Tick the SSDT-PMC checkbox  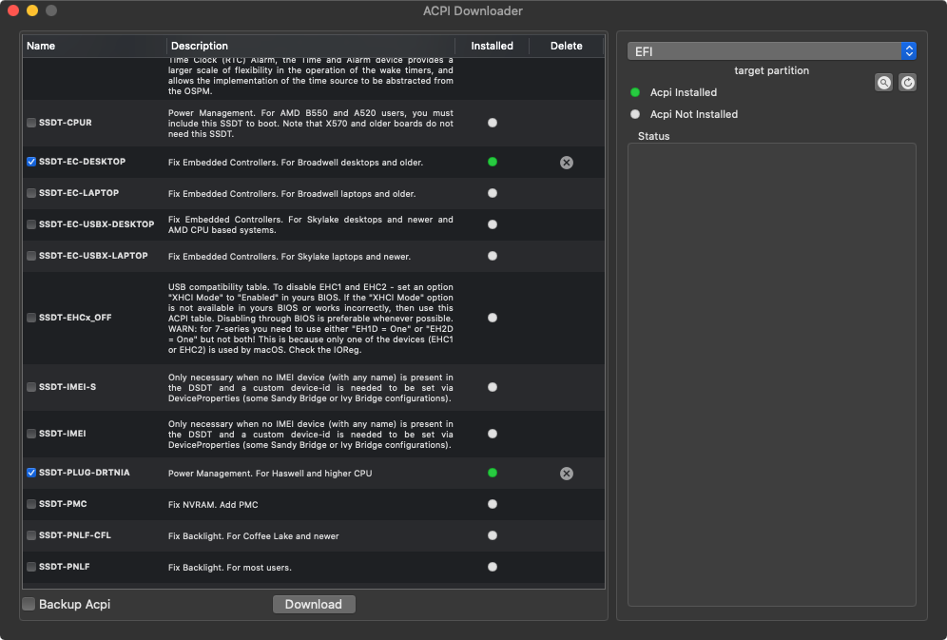(31, 504)
